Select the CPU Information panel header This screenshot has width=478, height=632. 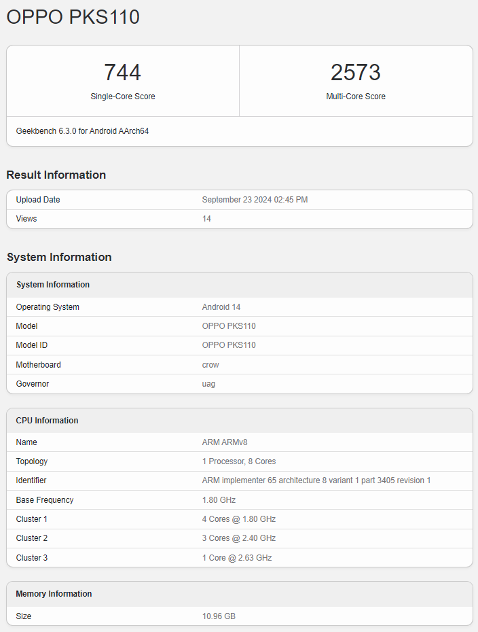point(47,420)
